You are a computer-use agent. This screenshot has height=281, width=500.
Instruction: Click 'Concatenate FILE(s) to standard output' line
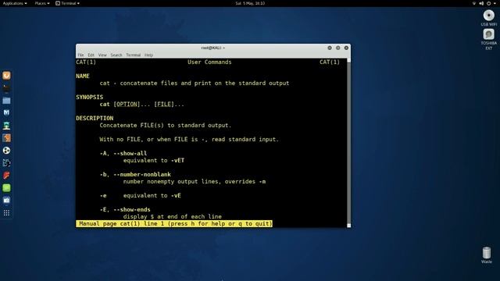[166, 125]
